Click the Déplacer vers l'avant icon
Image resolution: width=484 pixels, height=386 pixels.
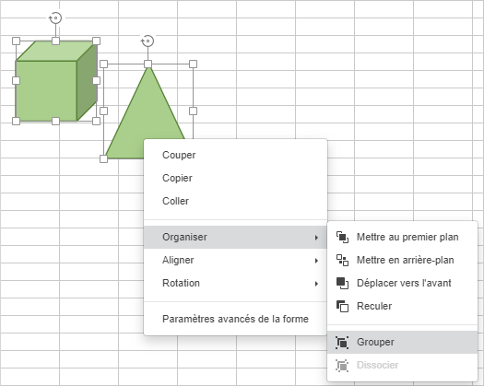click(x=342, y=283)
